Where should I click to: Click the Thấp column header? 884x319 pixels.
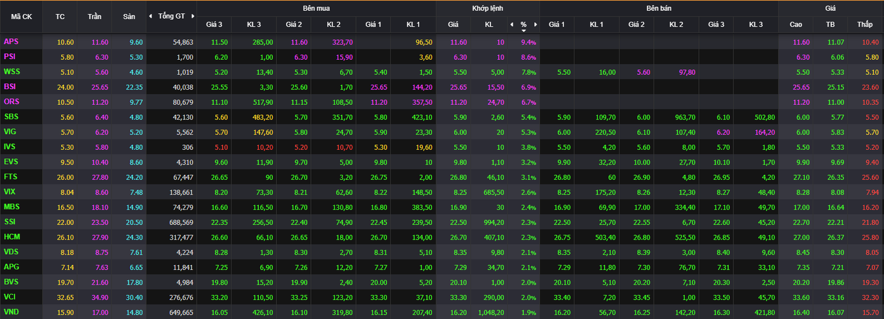coord(864,25)
